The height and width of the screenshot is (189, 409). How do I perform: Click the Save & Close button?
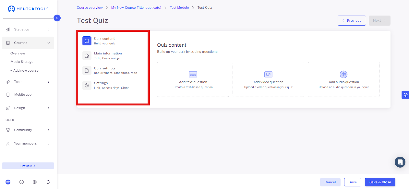coord(380,182)
